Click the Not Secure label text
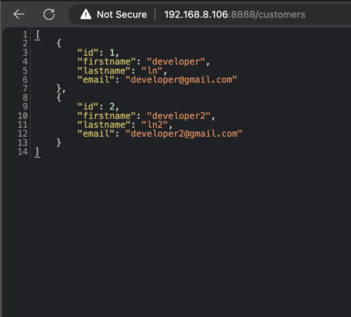The image size is (351, 317). 122,15
